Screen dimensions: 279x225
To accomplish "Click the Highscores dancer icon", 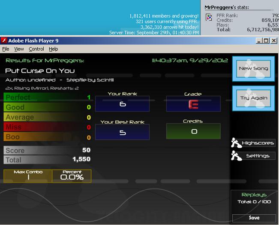I will tap(236, 143).
